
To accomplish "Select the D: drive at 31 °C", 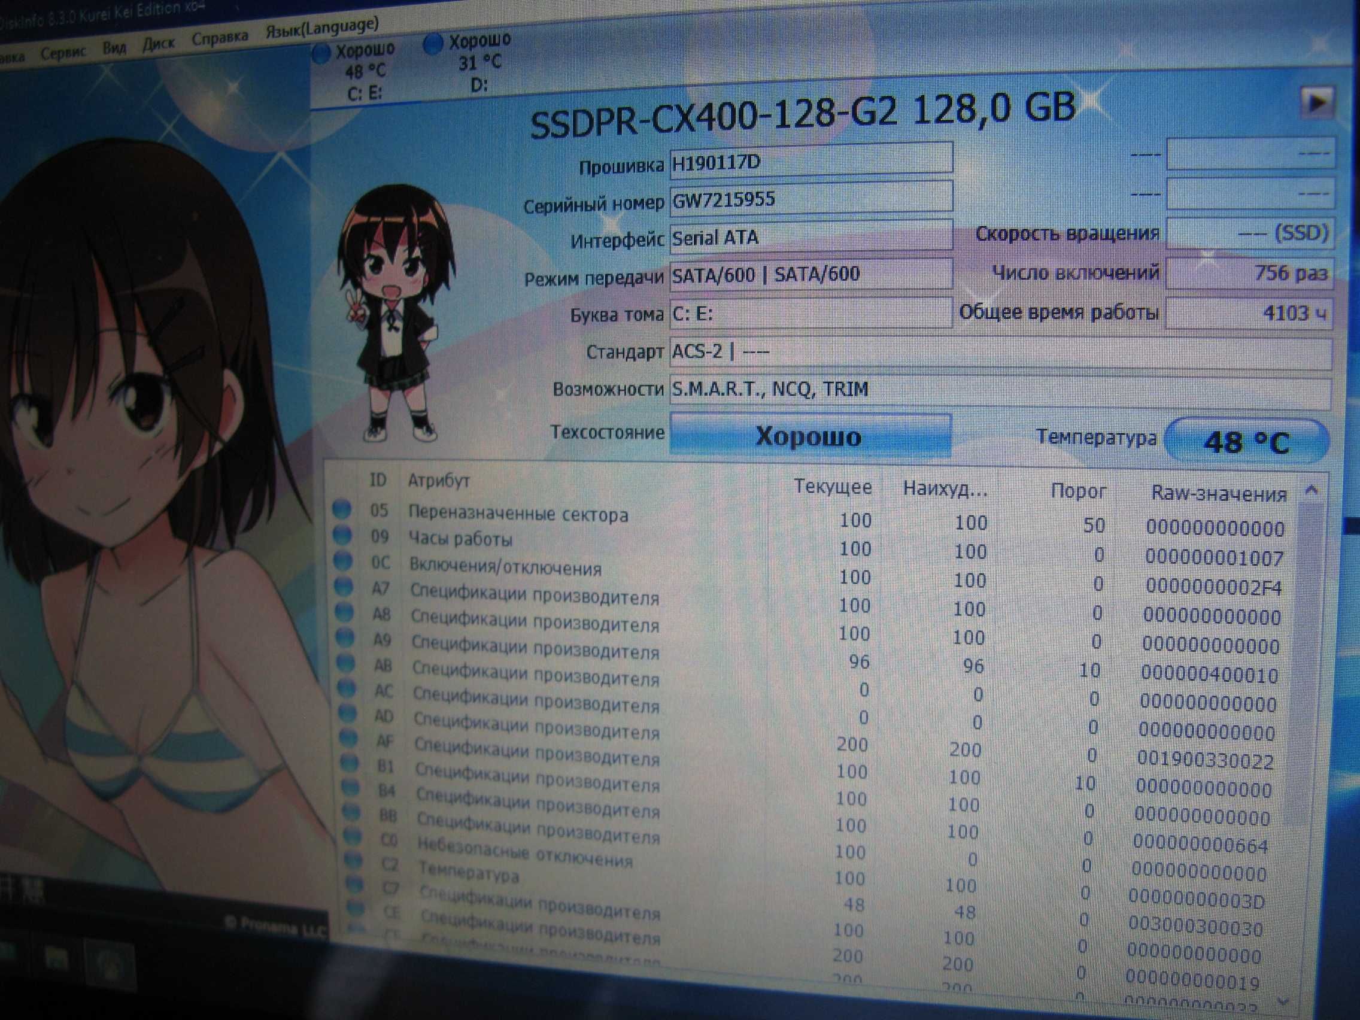I will tap(469, 63).
